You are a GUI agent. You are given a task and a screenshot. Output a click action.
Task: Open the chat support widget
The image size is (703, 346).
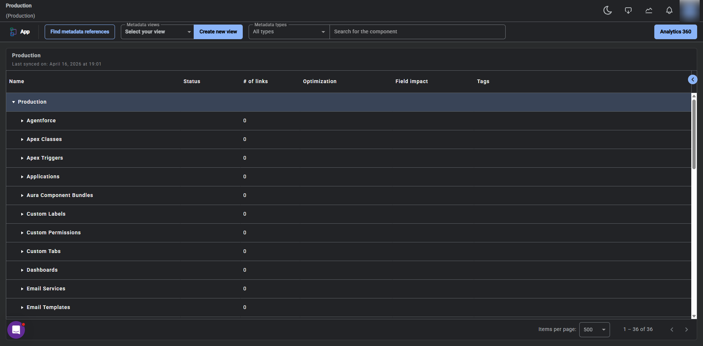pos(16,330)
